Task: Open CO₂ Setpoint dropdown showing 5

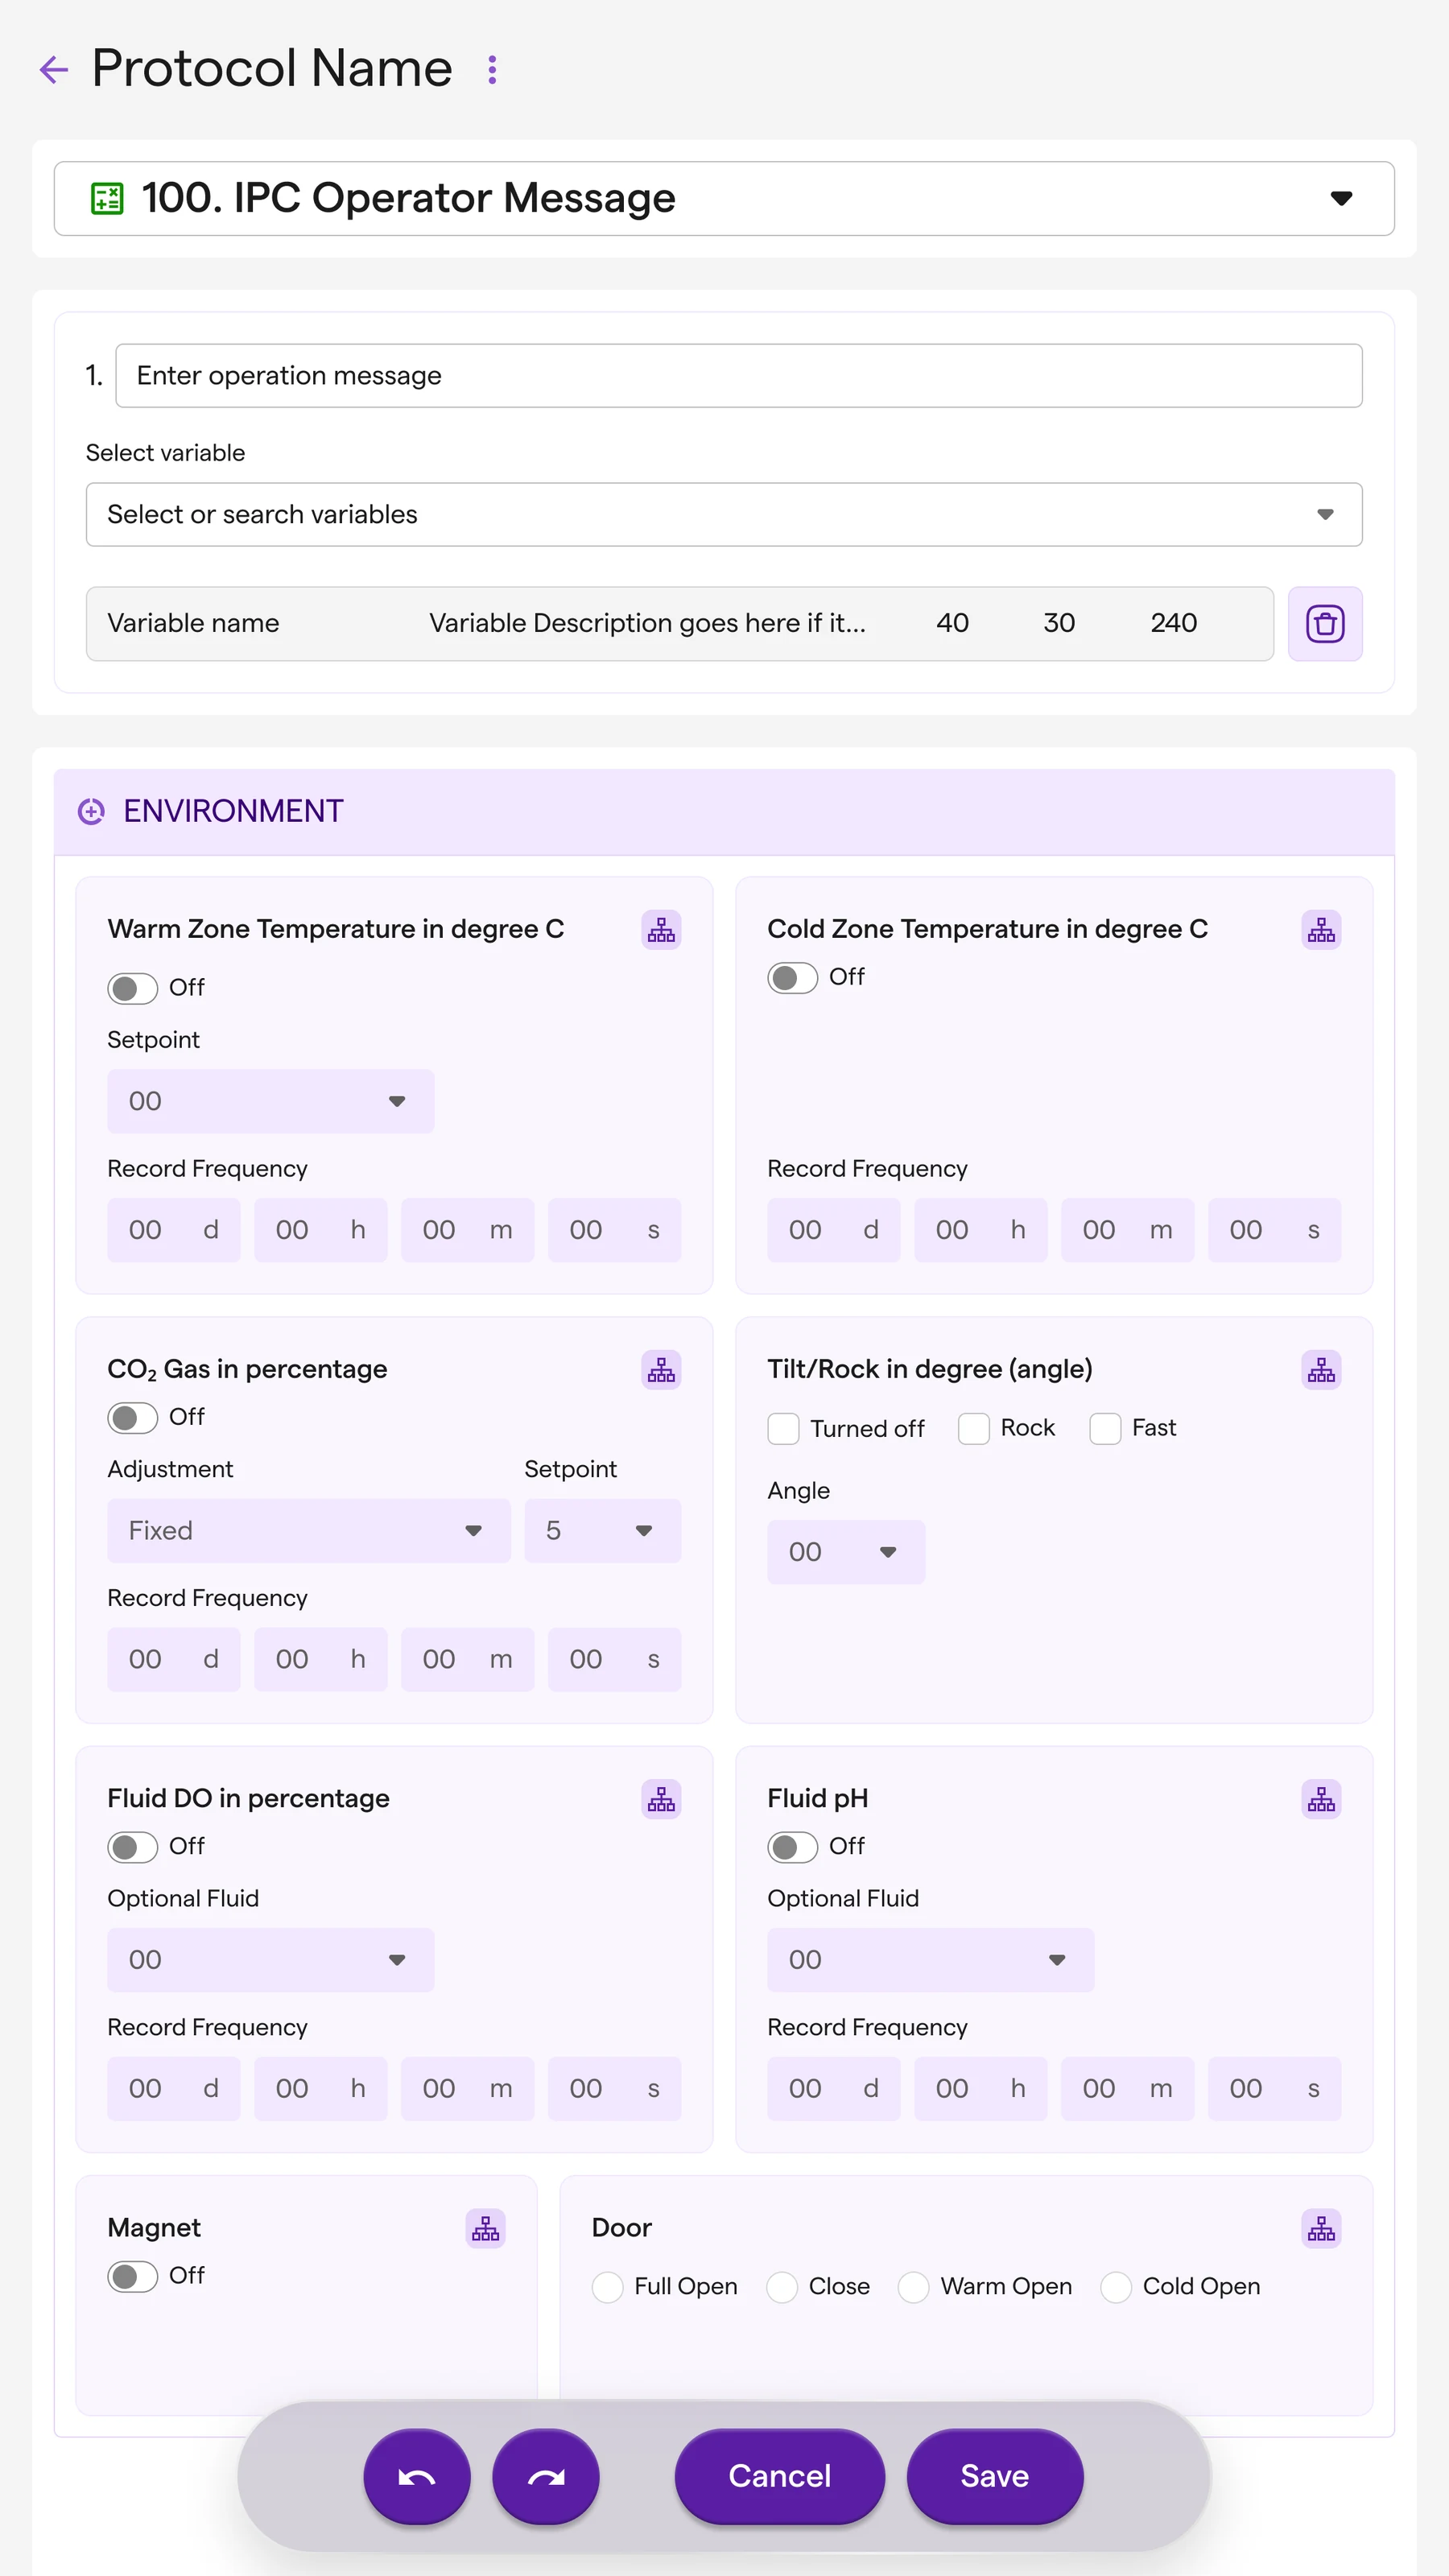Action: coord(602,1530)
